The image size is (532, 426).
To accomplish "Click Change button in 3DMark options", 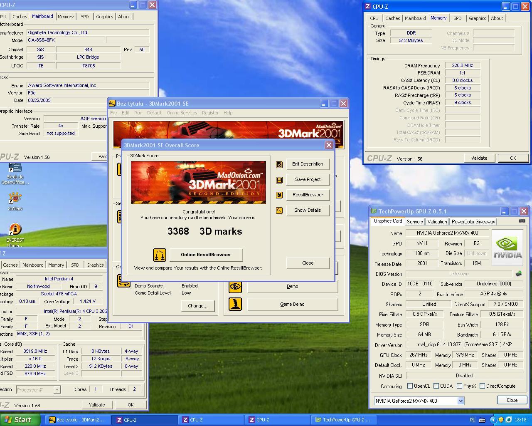I will click(x=197, y=306).
